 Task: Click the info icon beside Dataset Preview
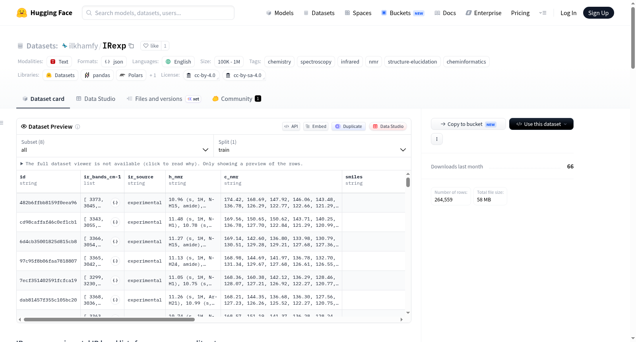coord(78,127)
